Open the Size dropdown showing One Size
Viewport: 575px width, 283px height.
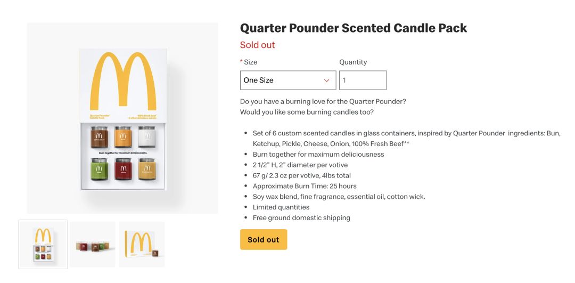287,80
